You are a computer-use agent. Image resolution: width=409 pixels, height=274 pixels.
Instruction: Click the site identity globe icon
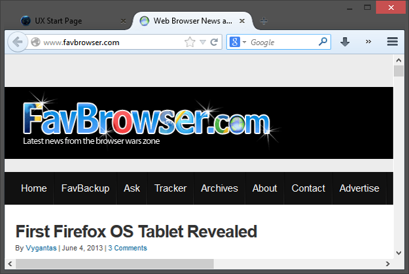coord(36,43)
